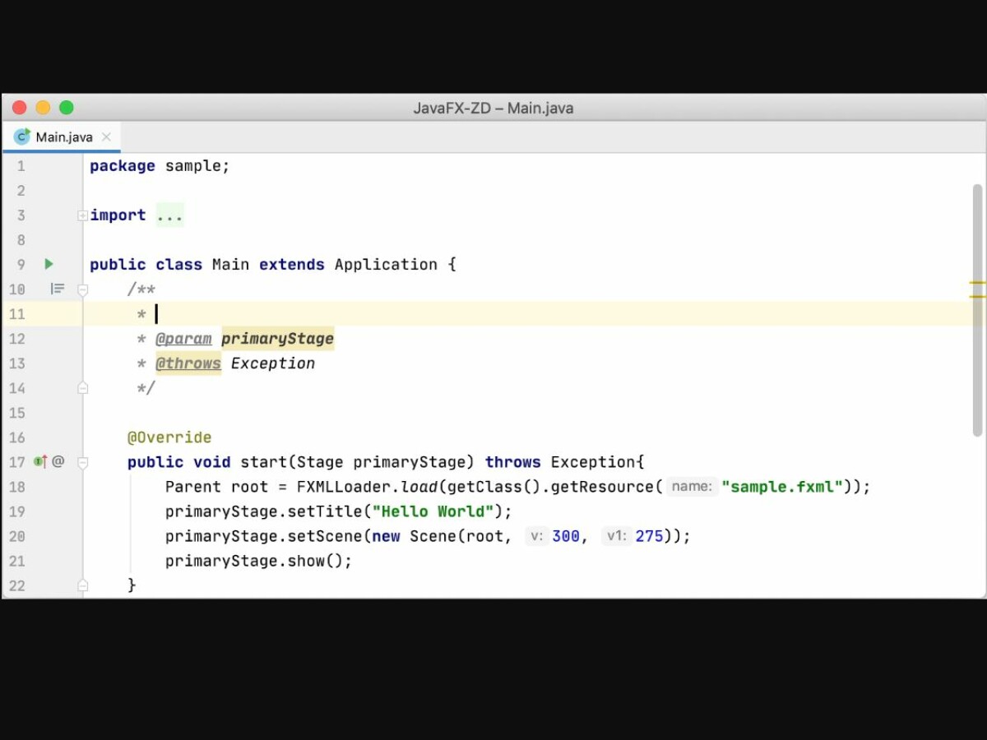The height and width of the screenshot is (740, 987).
Task: Click the @ annotation gutter icon on line 17
Action: [58, 461]
